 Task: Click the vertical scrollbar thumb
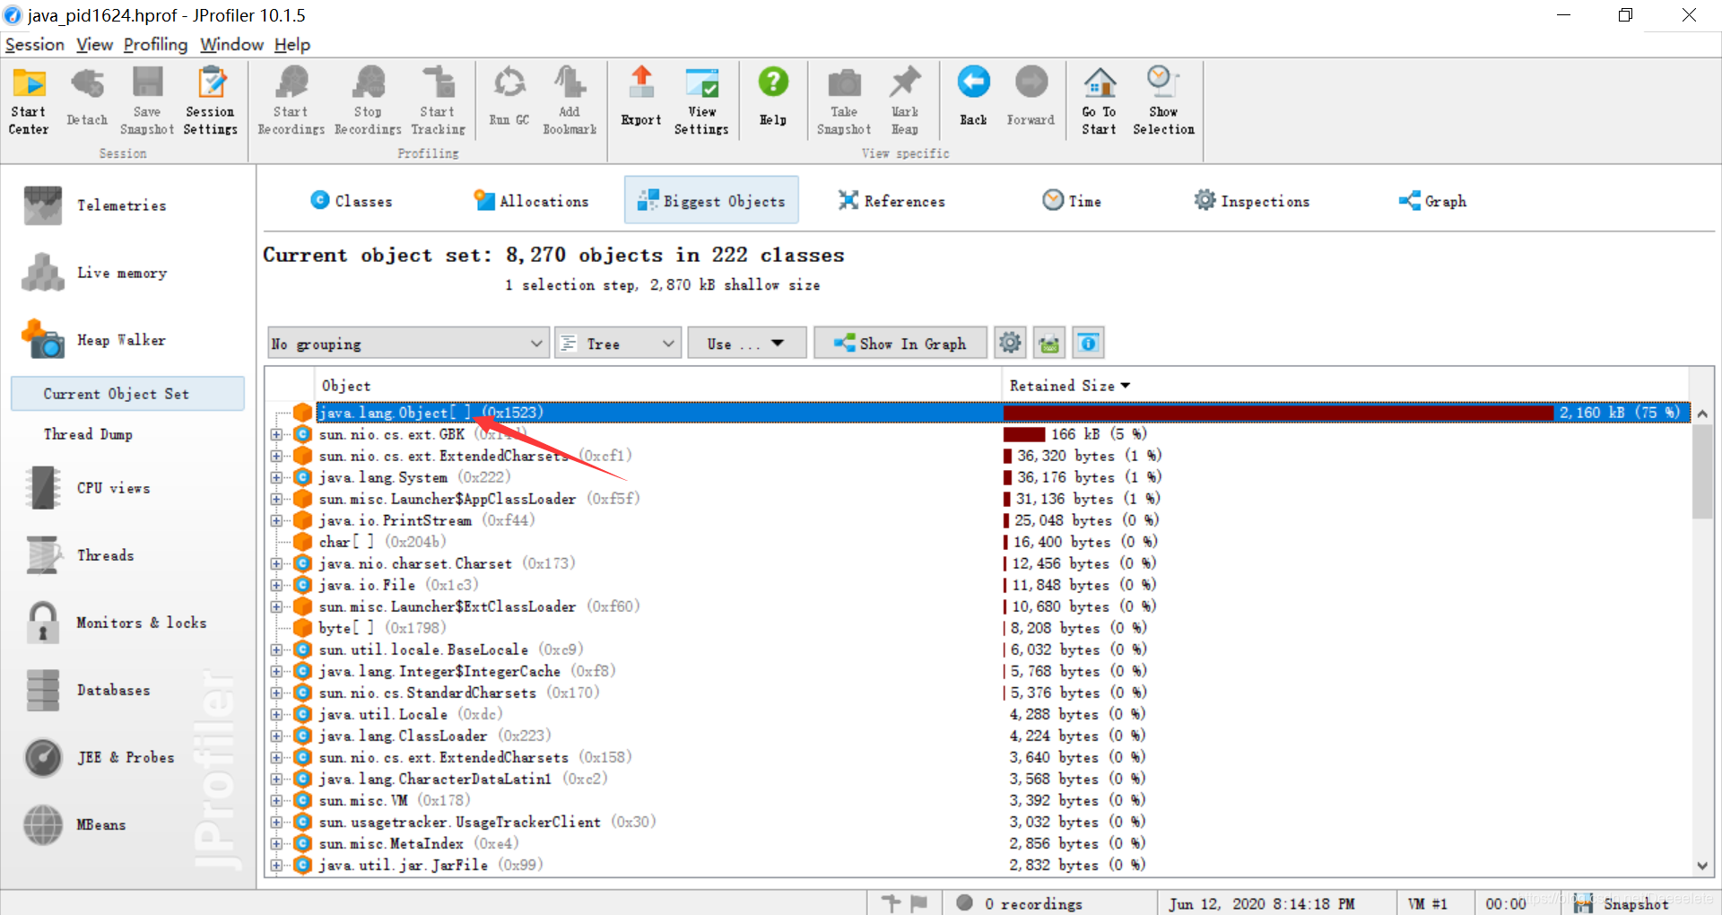click(1702, 471)
